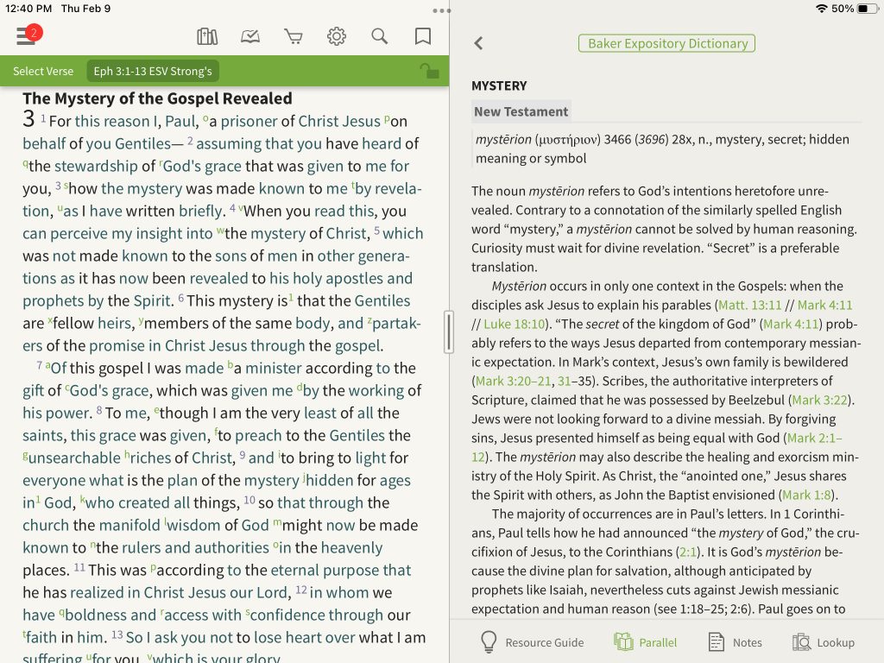884x663 pixels.
Task: Open the Mark 1:8 reference link
Action: point(806,495)
